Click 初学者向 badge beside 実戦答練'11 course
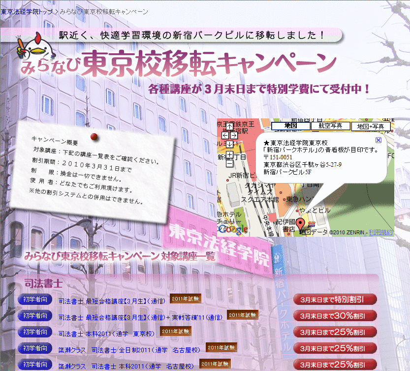 pyautogui.click(x=35, y=316)
